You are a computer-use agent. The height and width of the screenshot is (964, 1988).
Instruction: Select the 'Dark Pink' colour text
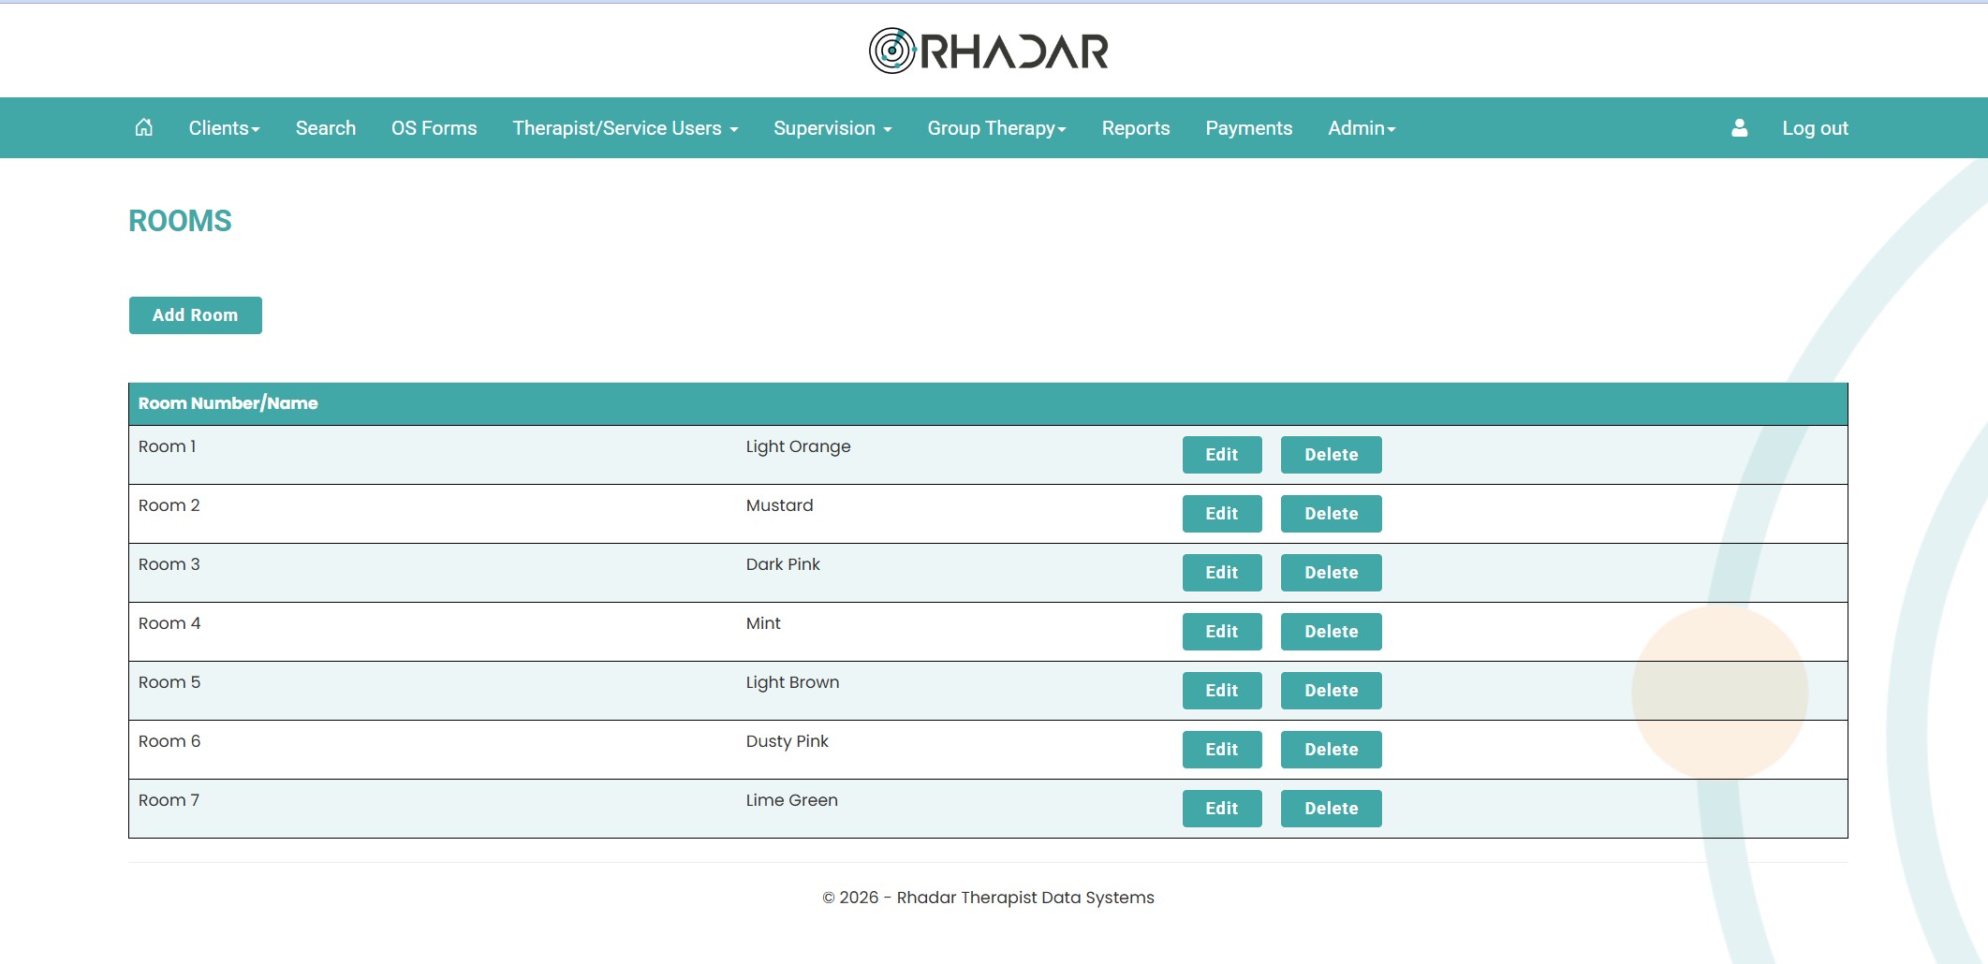pyautogui.click(x=783, y=564)
